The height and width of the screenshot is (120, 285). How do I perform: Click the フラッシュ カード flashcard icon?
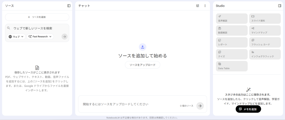(253, 40)
